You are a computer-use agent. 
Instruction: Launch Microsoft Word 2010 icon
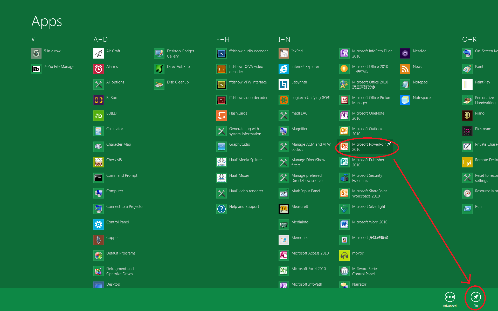[x=344, y=224]
